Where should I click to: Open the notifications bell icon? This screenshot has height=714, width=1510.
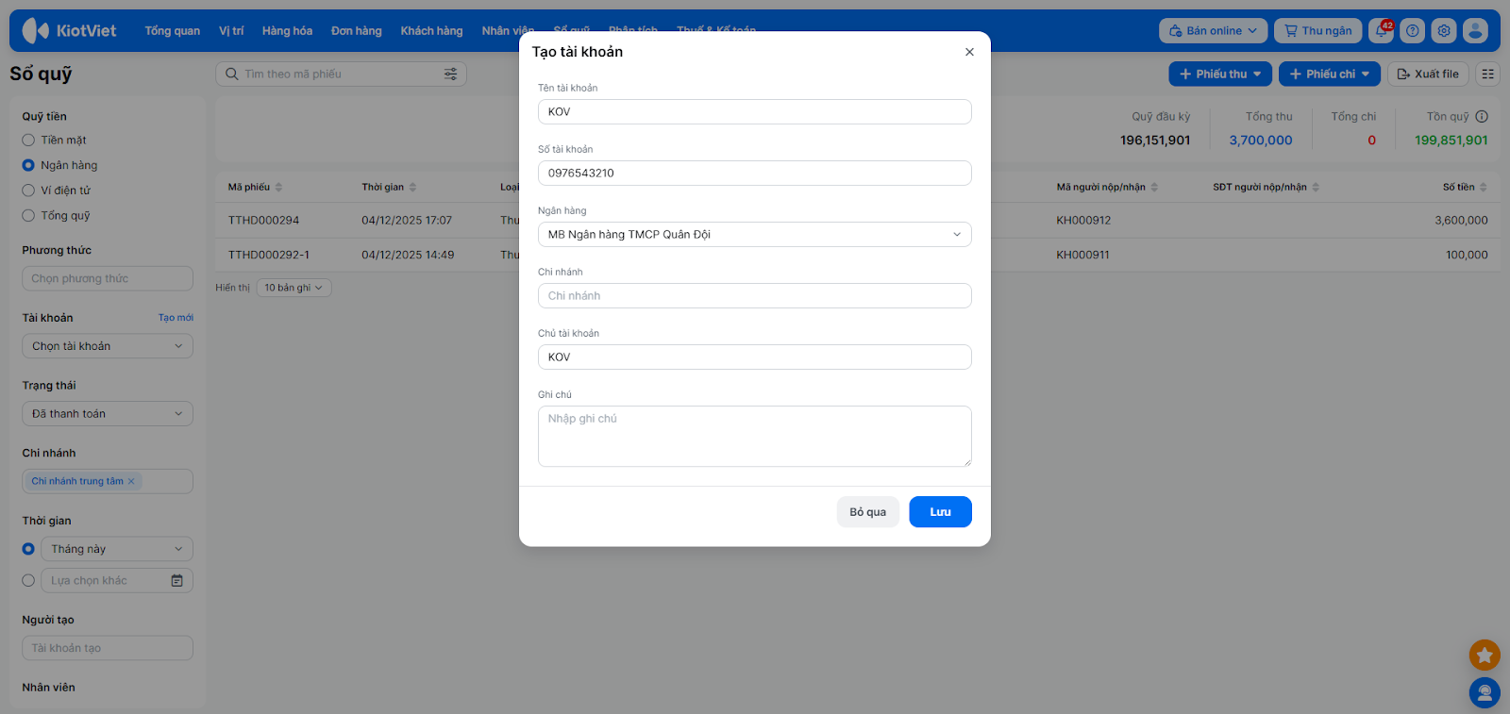coord(1382,30)
